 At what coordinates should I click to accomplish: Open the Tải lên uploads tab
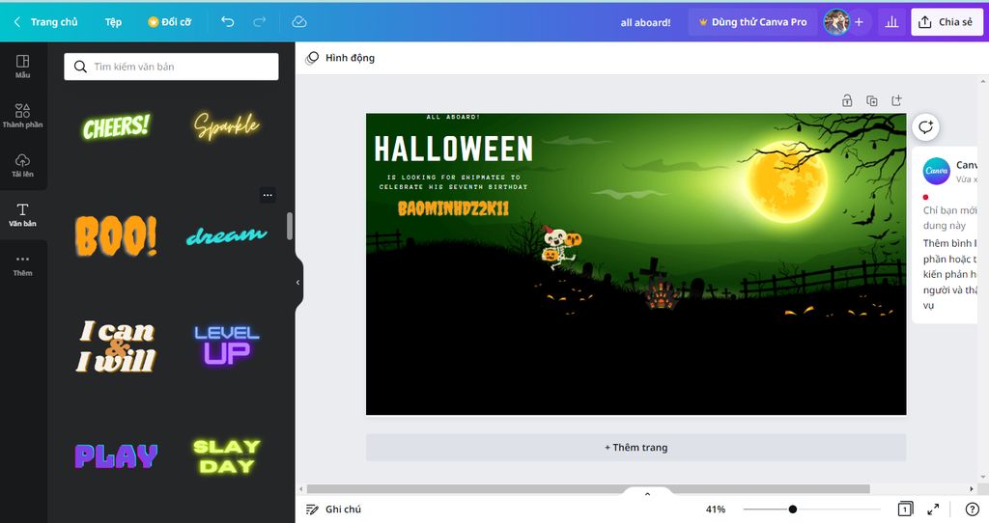(x=23, y=165)
